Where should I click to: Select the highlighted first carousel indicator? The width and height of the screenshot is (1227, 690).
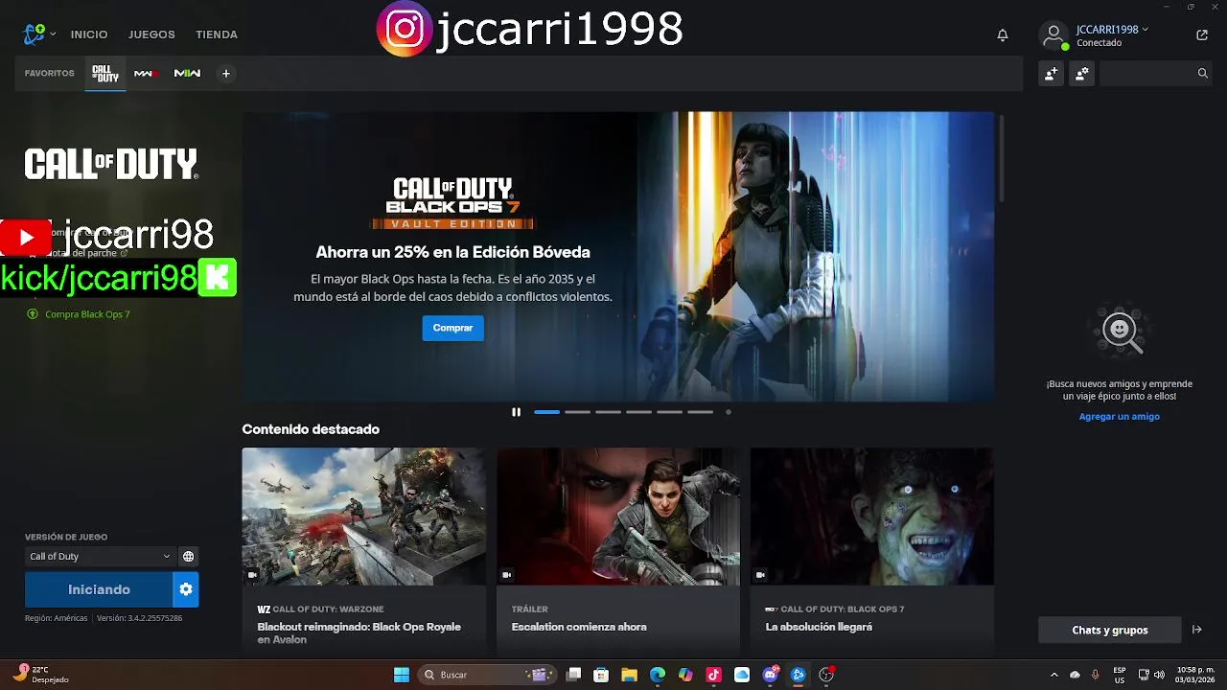coord(546,412)
